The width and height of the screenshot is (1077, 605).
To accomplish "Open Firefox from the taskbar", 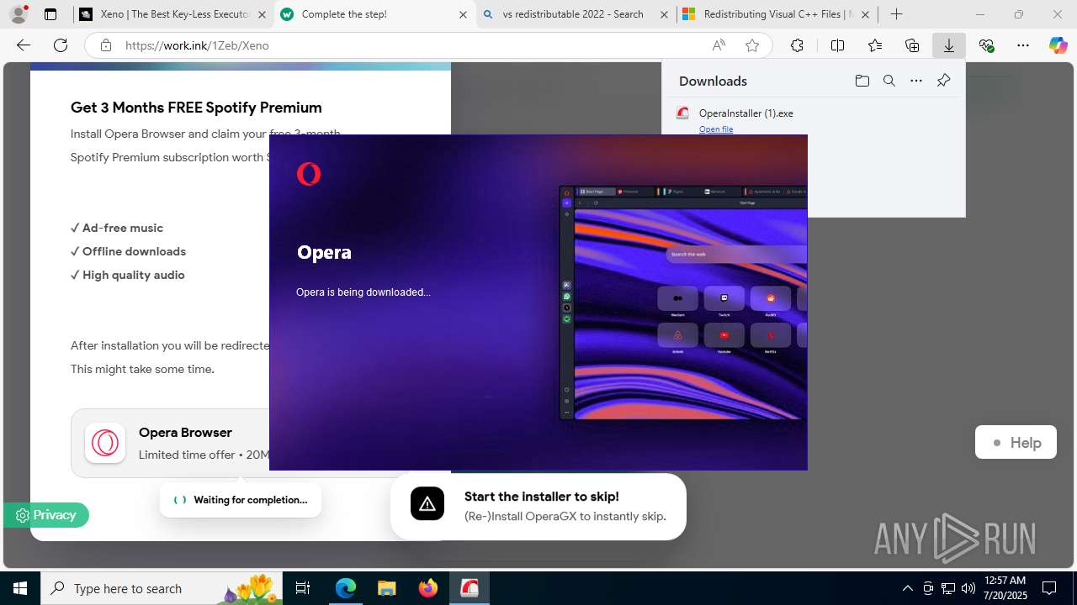I will (x=428, y=588).
